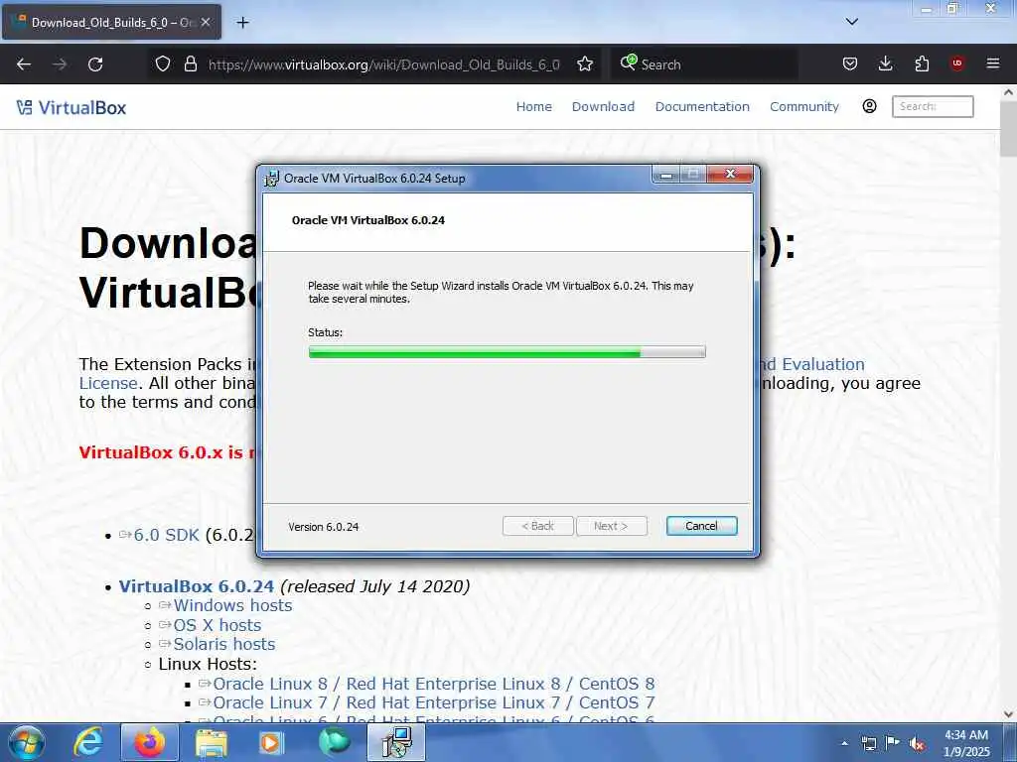Open Oracle Linux 7 / CentOS 7 link
Viewport: 1017px width, 762px height.
point(433,703)
